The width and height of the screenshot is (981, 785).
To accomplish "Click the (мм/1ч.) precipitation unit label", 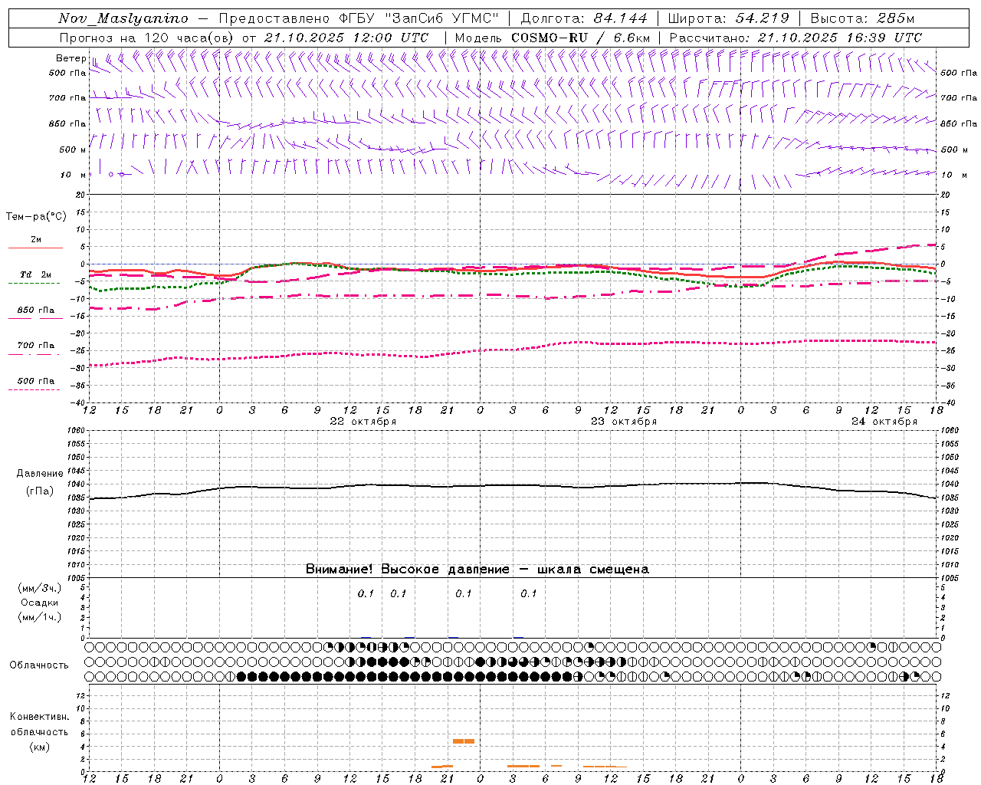I will (40, 617).
